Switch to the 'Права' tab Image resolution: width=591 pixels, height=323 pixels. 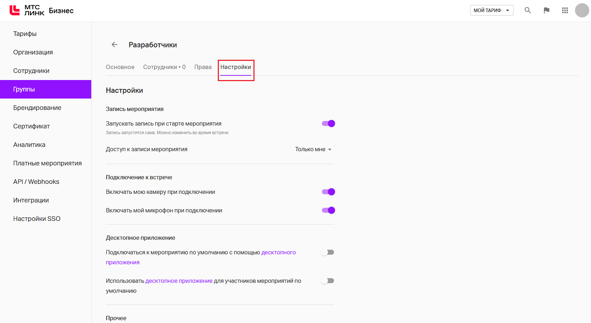[x=203, y=67]
